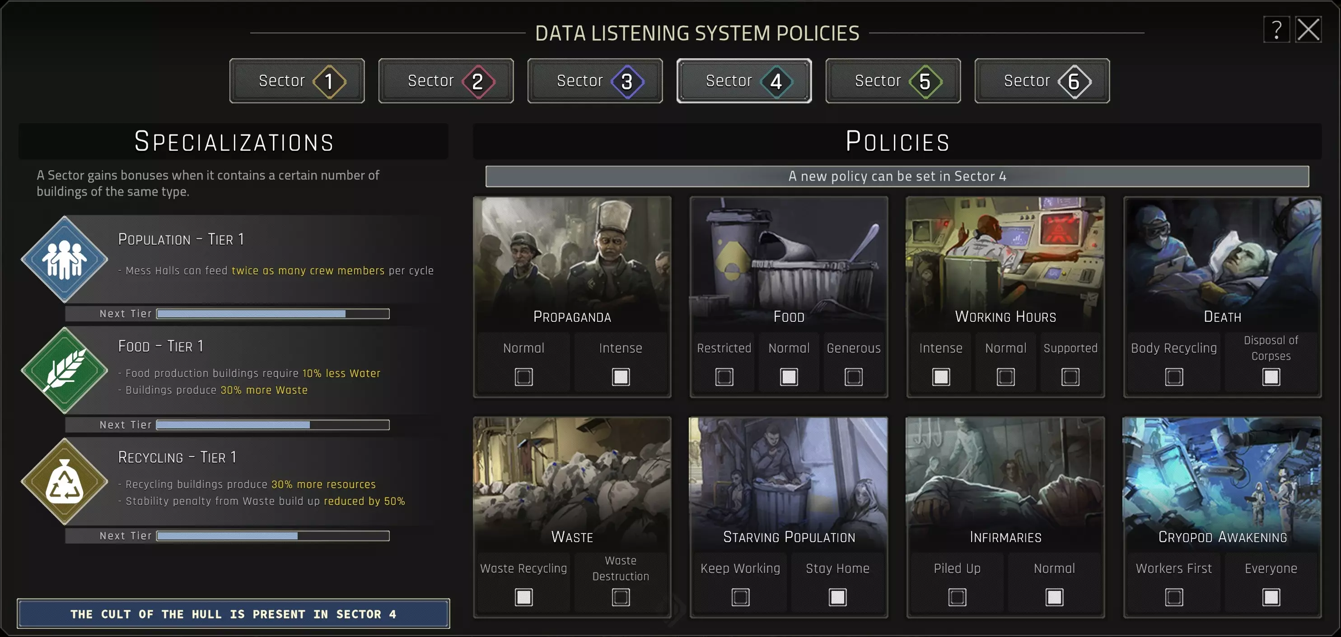Screen dimensions: 1341x637
Task: Click the Population Next Tier progress bar
Action: click(272, 313)
